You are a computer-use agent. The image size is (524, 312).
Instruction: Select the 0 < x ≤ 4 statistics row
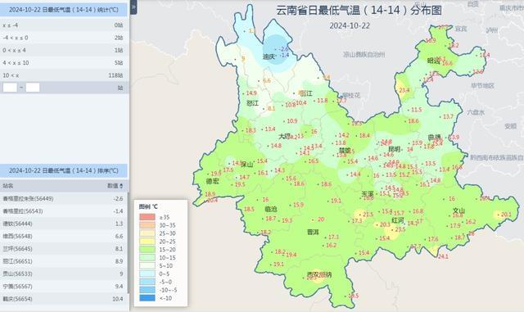pos(64,50)
